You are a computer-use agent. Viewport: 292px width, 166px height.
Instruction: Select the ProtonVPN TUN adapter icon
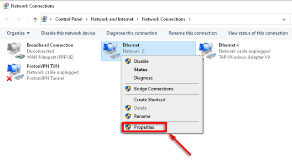(x=15, y=72)
